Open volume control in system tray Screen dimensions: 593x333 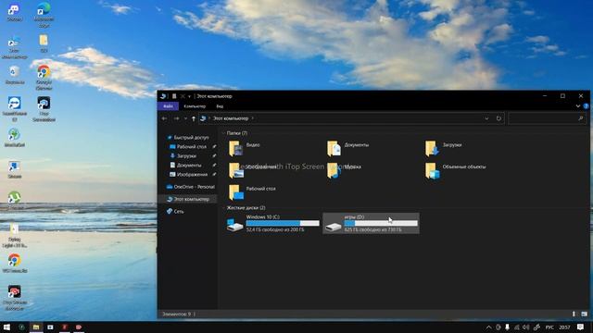(525, 327)
